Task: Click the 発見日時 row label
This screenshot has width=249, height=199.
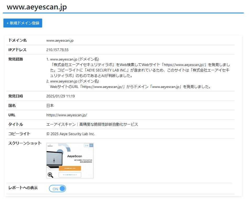Action: 15,96
